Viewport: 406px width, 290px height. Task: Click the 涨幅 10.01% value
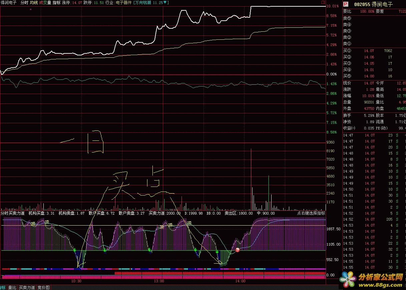pyautogui.click(x=368, y=96)
